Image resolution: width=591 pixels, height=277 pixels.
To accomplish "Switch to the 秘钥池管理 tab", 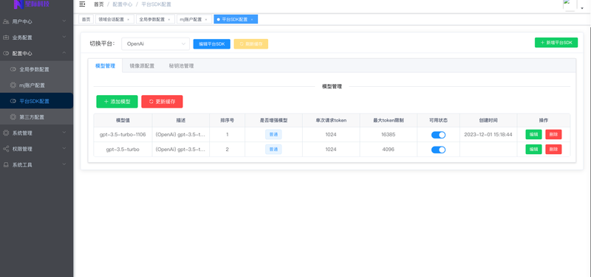I will (181, 66).
